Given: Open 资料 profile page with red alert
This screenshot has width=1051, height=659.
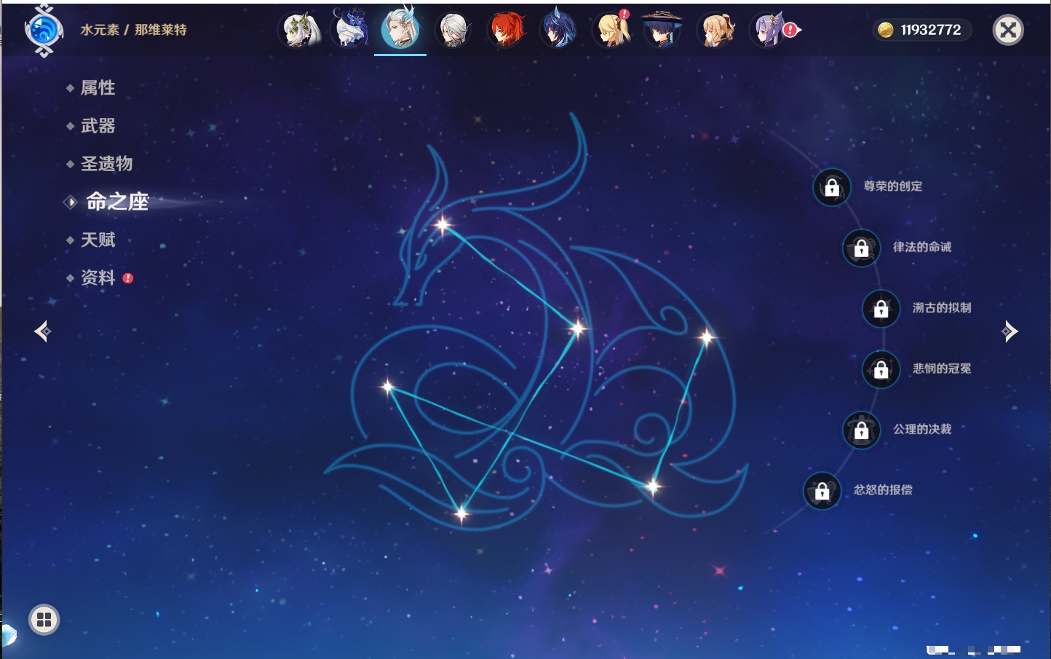Looking at the screenshot, I should pos(98,278).
